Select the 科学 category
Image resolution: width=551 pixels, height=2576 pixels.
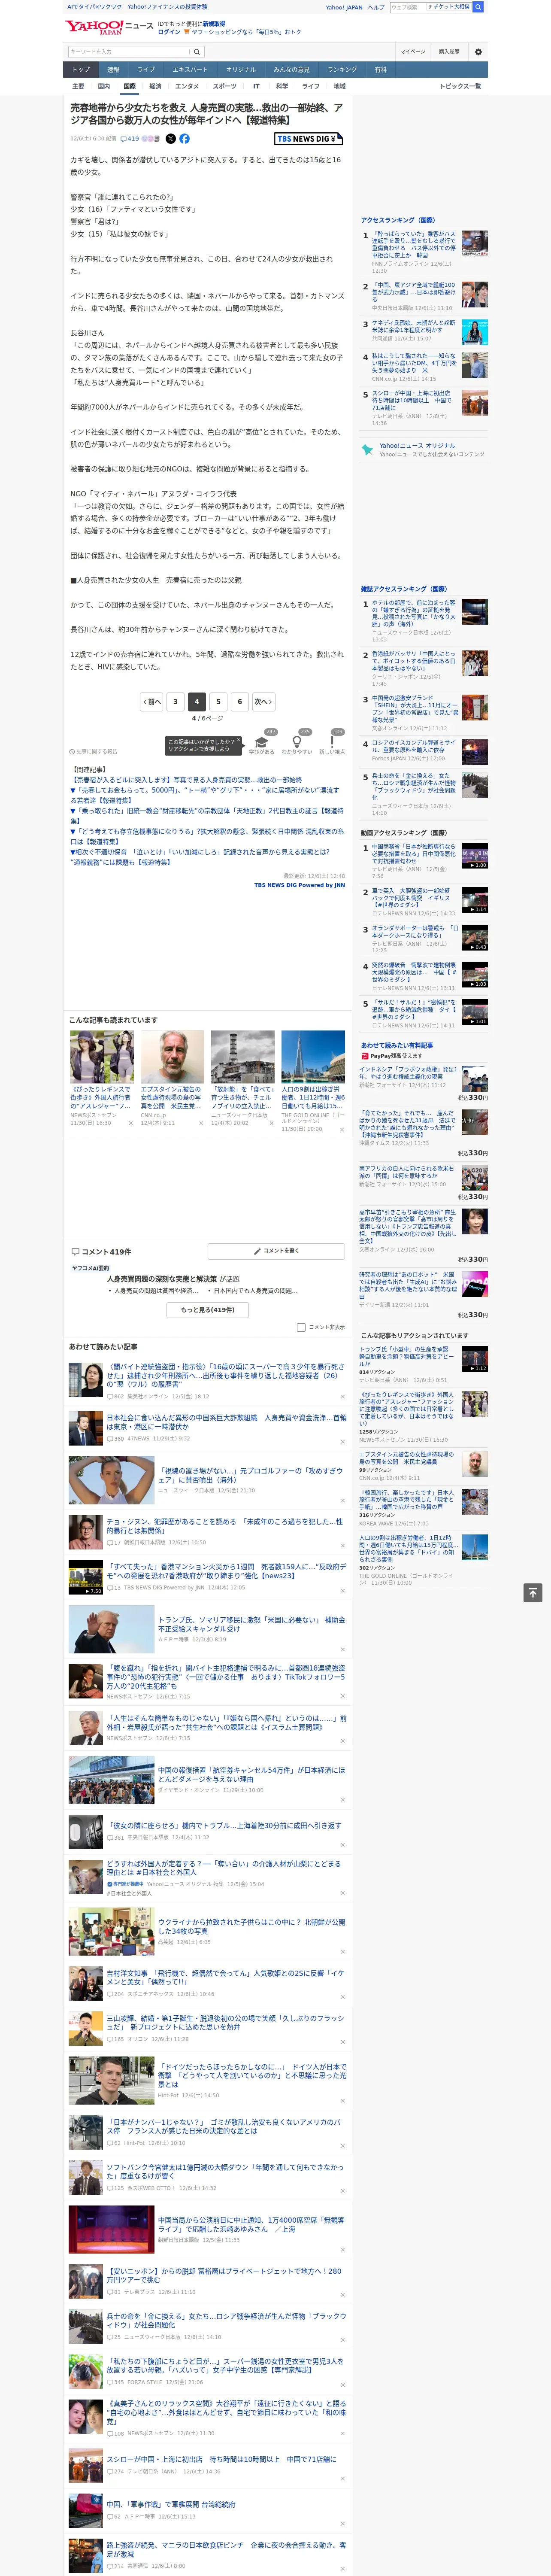(282, 86)
